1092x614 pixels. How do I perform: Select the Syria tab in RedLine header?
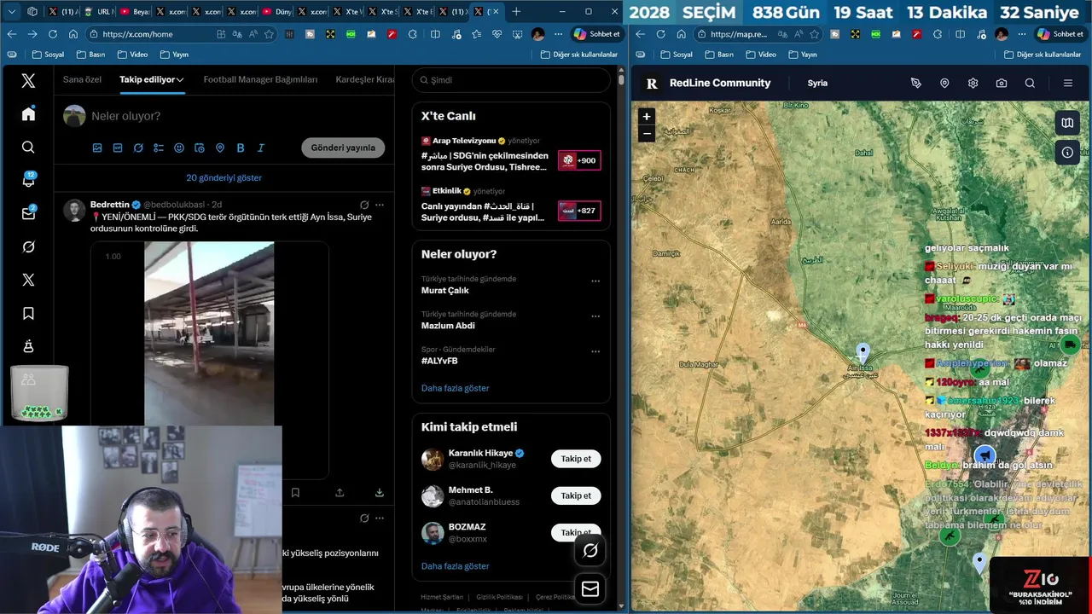(817, 83)
